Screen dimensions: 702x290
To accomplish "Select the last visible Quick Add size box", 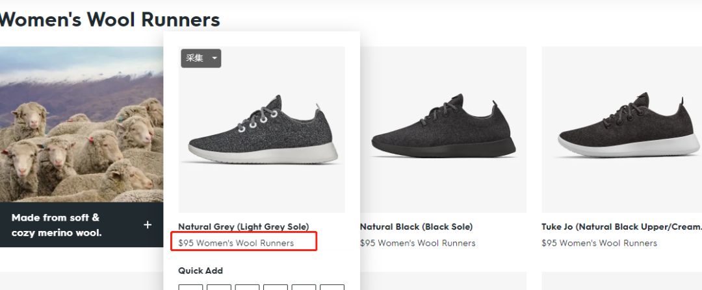I will click(x=332, y=287).
